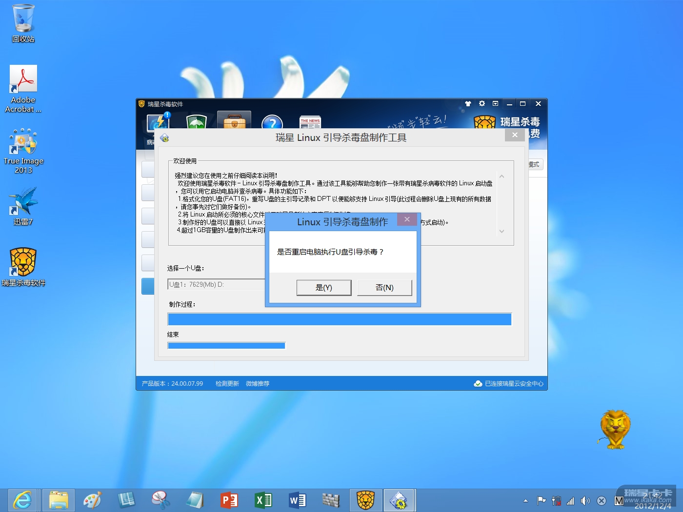
Task: Click the 产品版本: 24.00.07.99 text
Action: tap(172, 384)
